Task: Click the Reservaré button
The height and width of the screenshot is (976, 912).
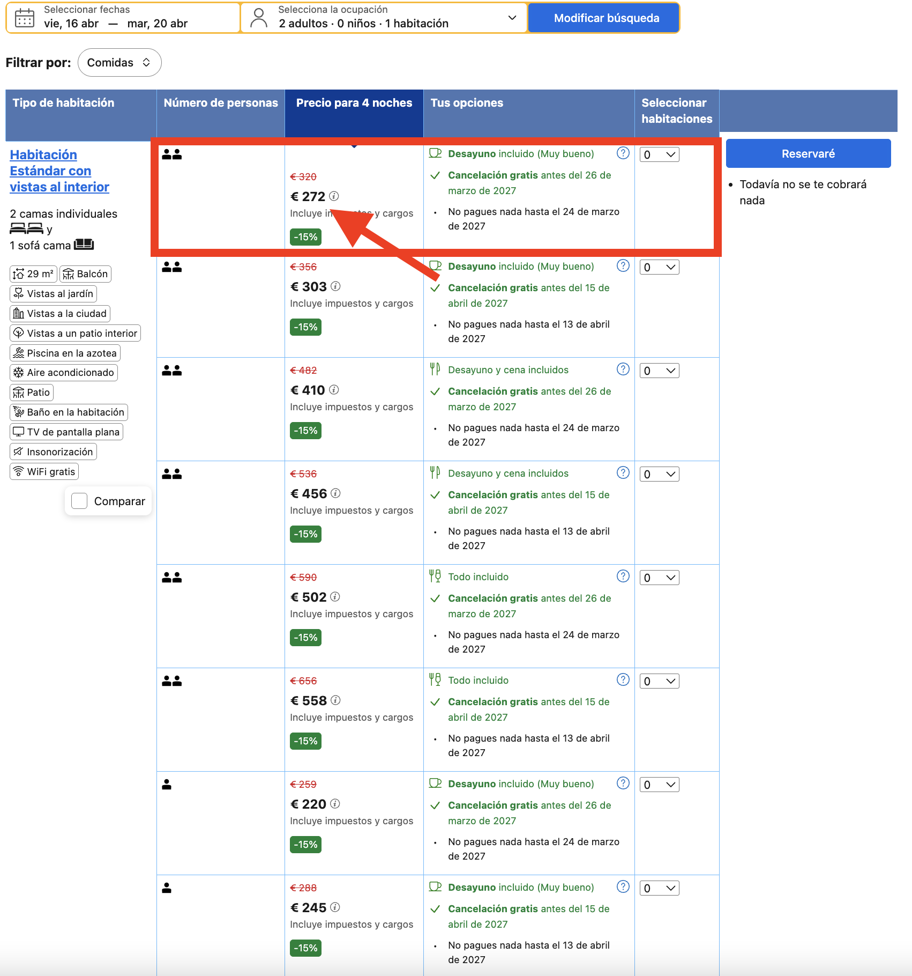Action: 808,154
